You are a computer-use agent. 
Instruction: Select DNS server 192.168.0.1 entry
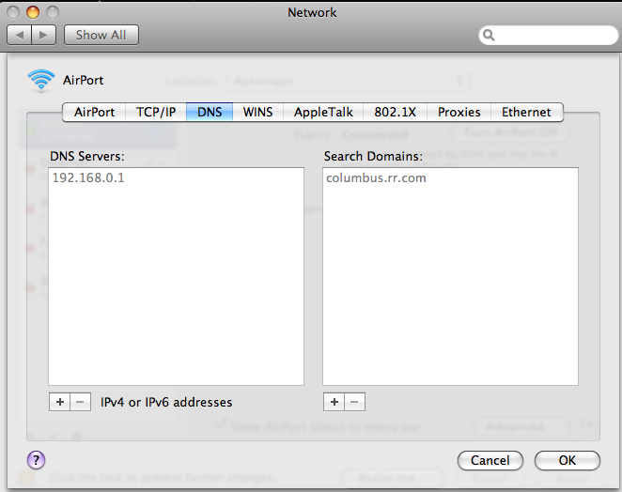pyautogui.click(x=176, y=178)
